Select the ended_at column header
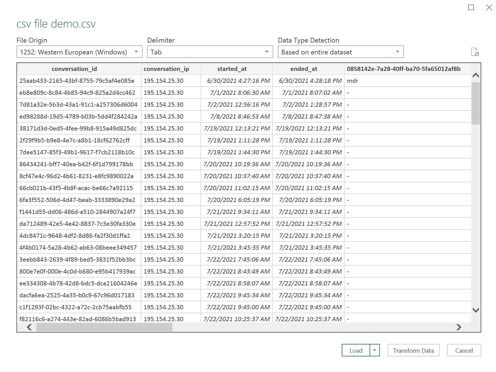Image resolution: width=496 pixels, height=372 pixels. tap(308, 69)
